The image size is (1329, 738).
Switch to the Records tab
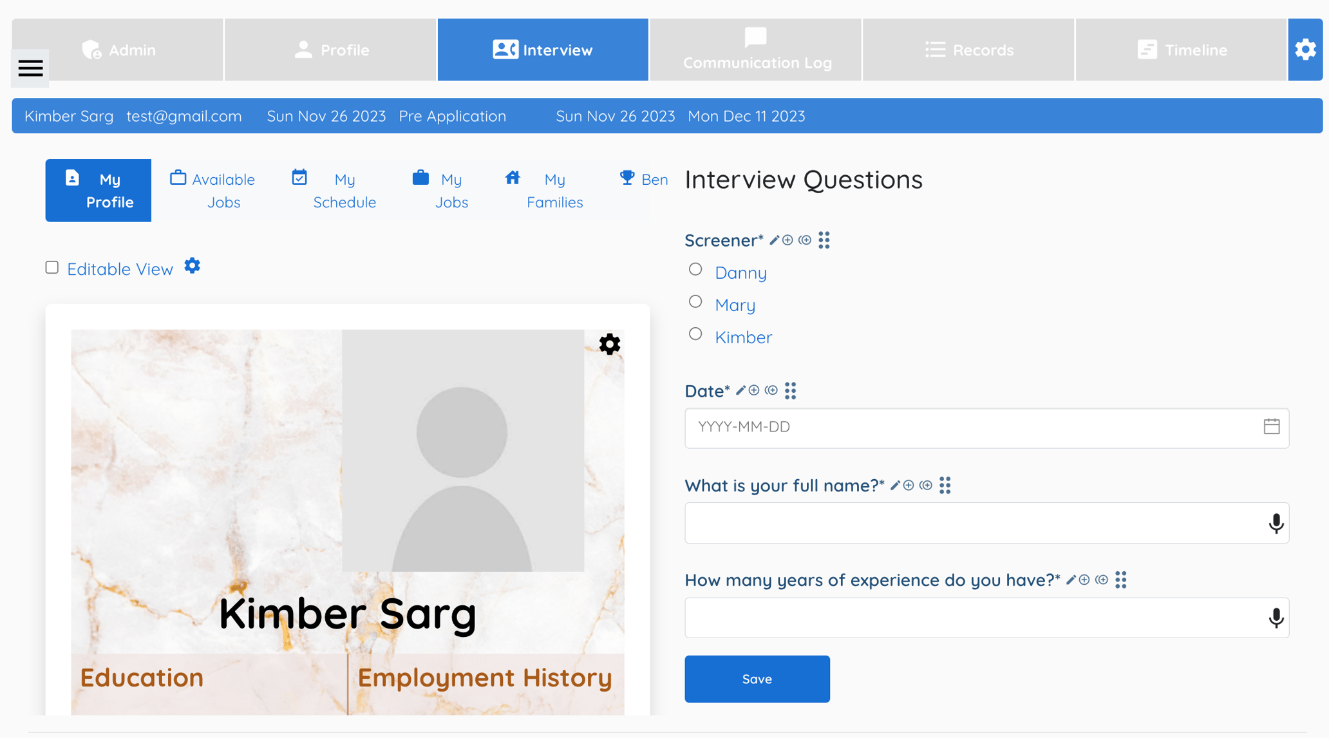coord(968,50)
